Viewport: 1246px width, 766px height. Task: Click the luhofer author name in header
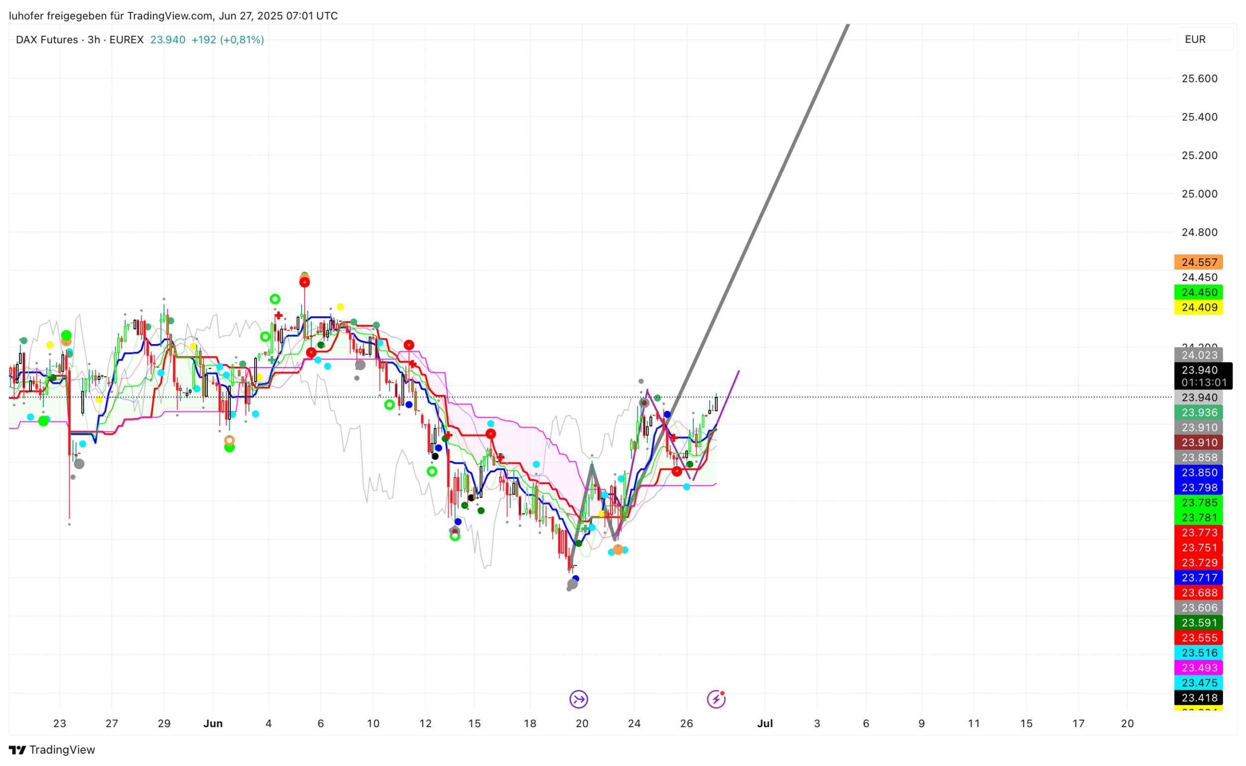26,16
